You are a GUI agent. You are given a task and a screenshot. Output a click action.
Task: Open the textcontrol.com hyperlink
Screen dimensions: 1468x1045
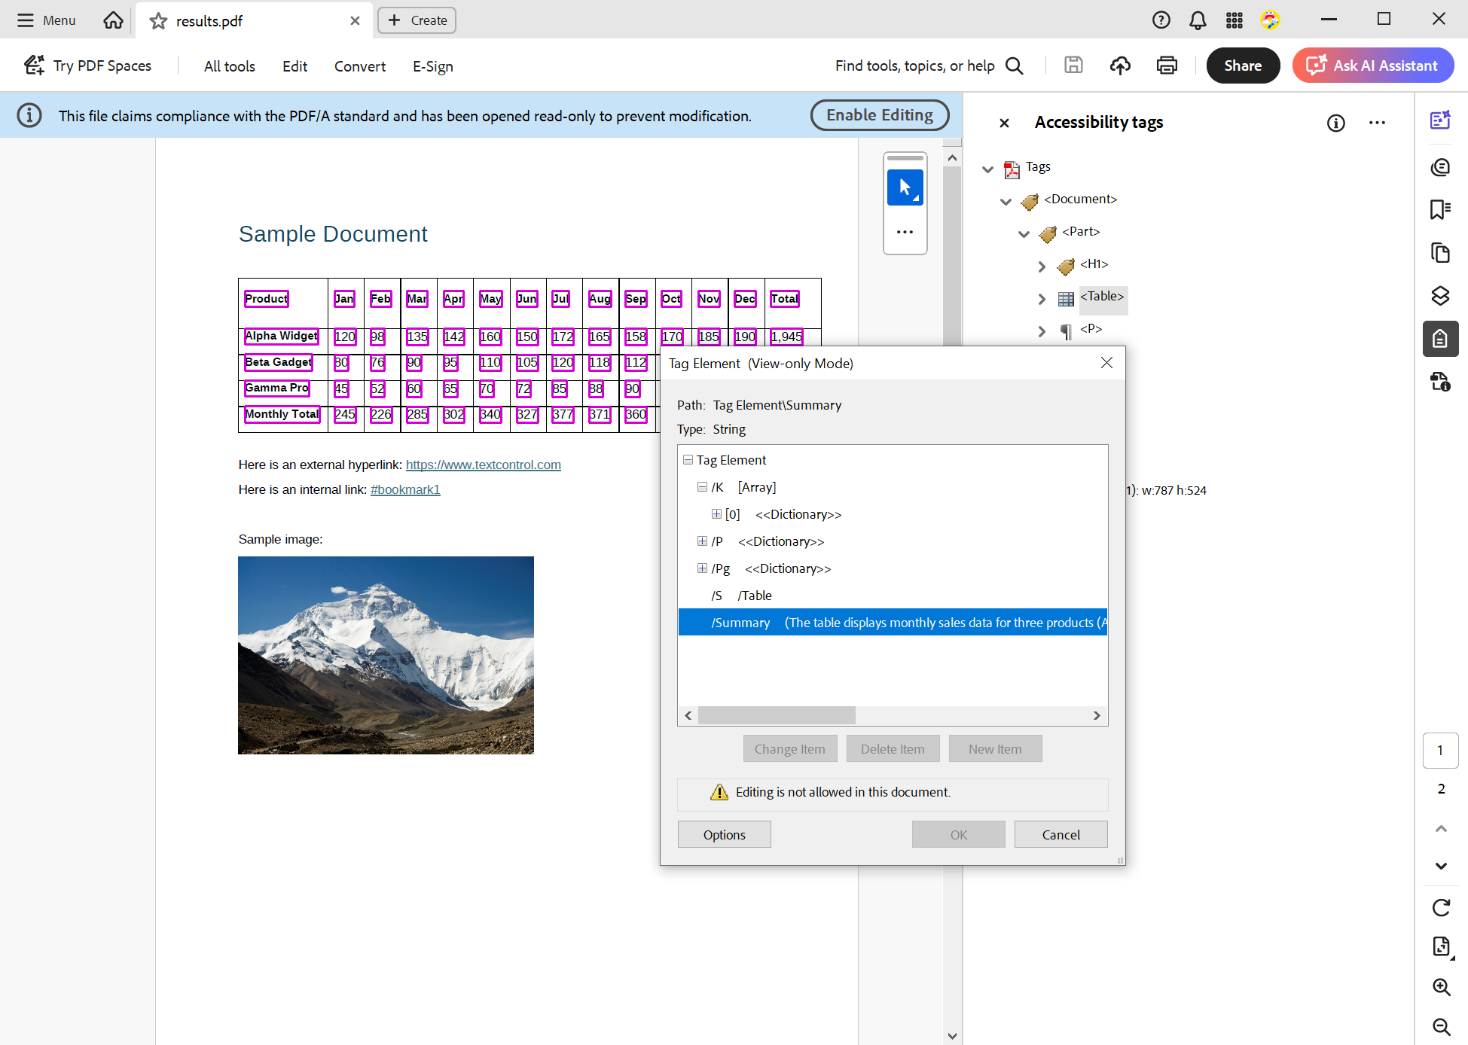click(483, 465)
